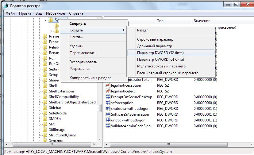The width and height of the screenshot is (254, 155).
Task: Expand the StillImage key
Action: pos(40,130)
